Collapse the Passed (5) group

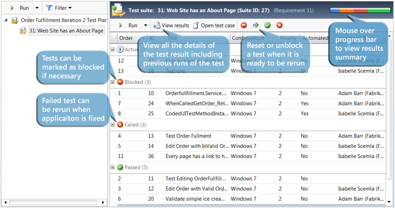pyautogui.click(x=113, y=167)
